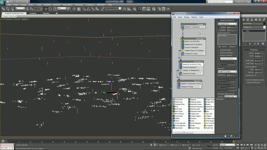
Task: Toggle the Use Sub-Material checkbox
Action: point(221,62)
